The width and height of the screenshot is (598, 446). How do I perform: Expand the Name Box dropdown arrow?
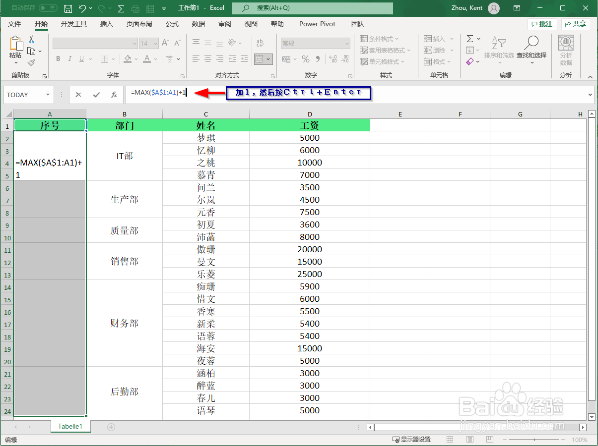point(48,95)
